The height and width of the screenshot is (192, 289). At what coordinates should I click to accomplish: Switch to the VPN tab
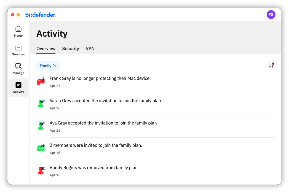[x=90, y=48]
